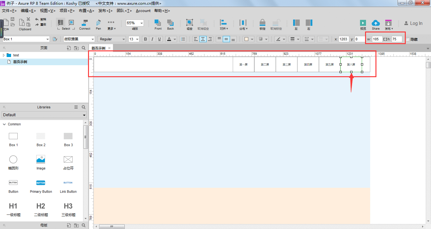Activate the Connect tool

click(x=85, y=25)
